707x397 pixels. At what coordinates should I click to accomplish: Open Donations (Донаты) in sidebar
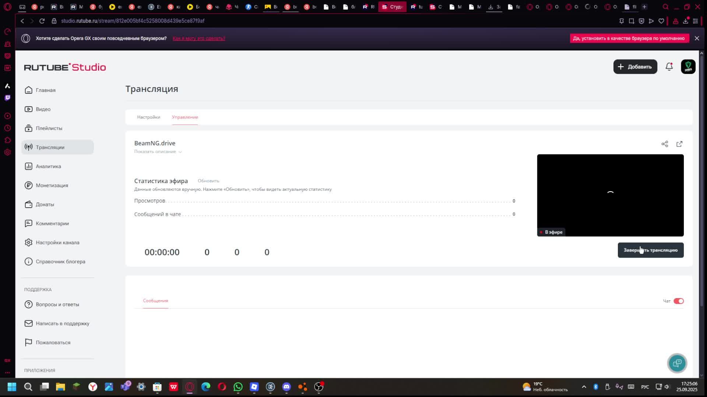[45, 205]
